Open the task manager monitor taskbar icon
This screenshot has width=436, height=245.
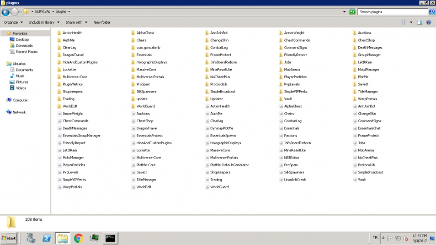point(94,238)
